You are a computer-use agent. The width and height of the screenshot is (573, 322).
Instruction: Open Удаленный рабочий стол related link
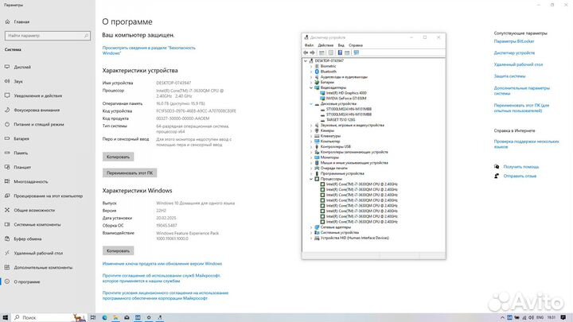point(518,64)
